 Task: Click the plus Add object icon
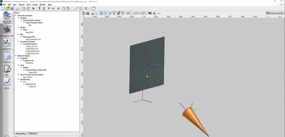point(58,9)
